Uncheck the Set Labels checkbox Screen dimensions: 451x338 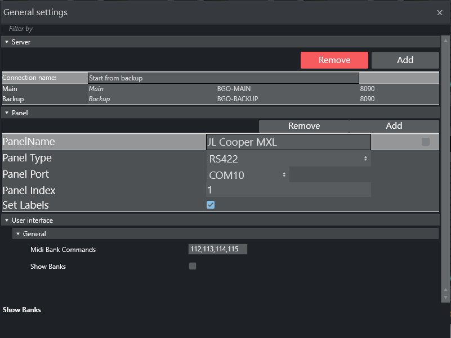click(211, 205)
